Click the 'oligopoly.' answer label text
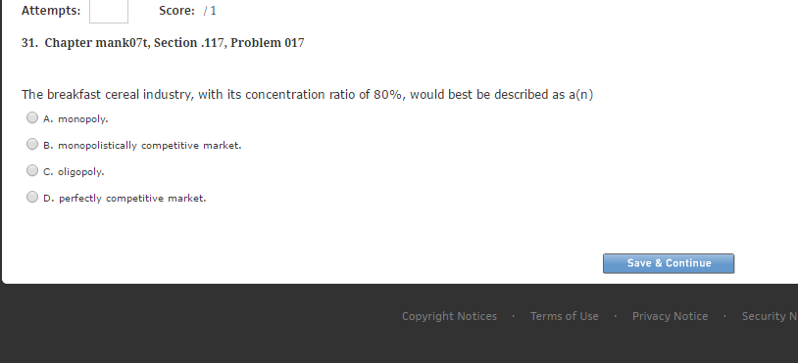 [81, 172]
